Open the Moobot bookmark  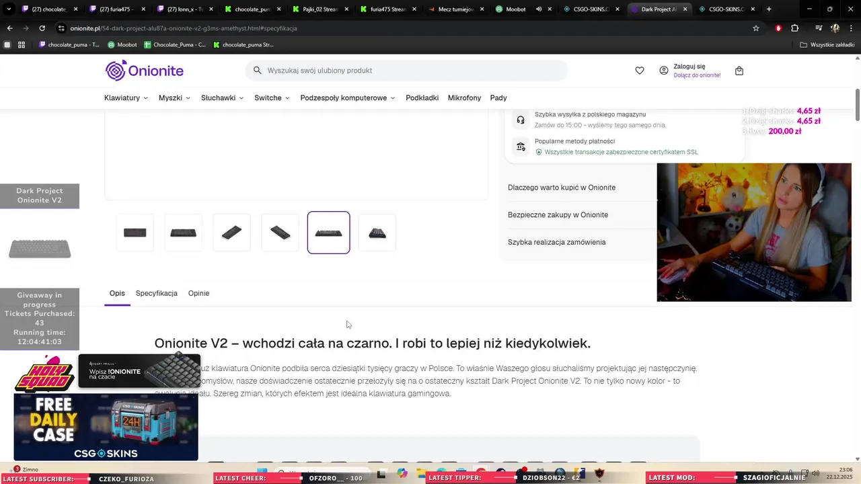tap(122, 45)
